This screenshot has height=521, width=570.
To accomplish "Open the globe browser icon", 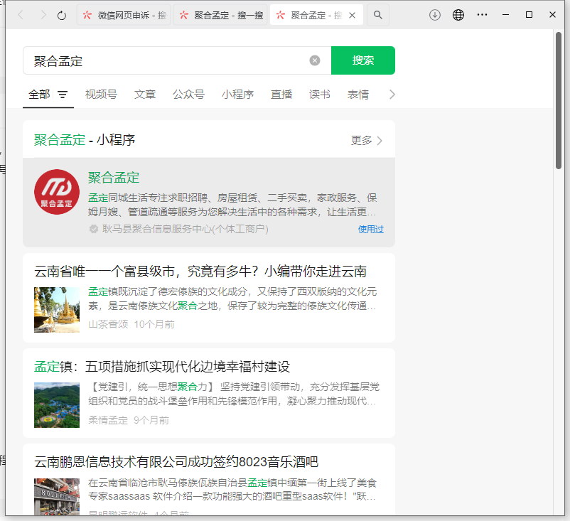I will (458, 15).
